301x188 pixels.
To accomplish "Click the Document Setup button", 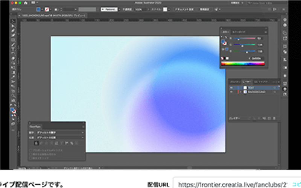I will click(x=184, y=9).
